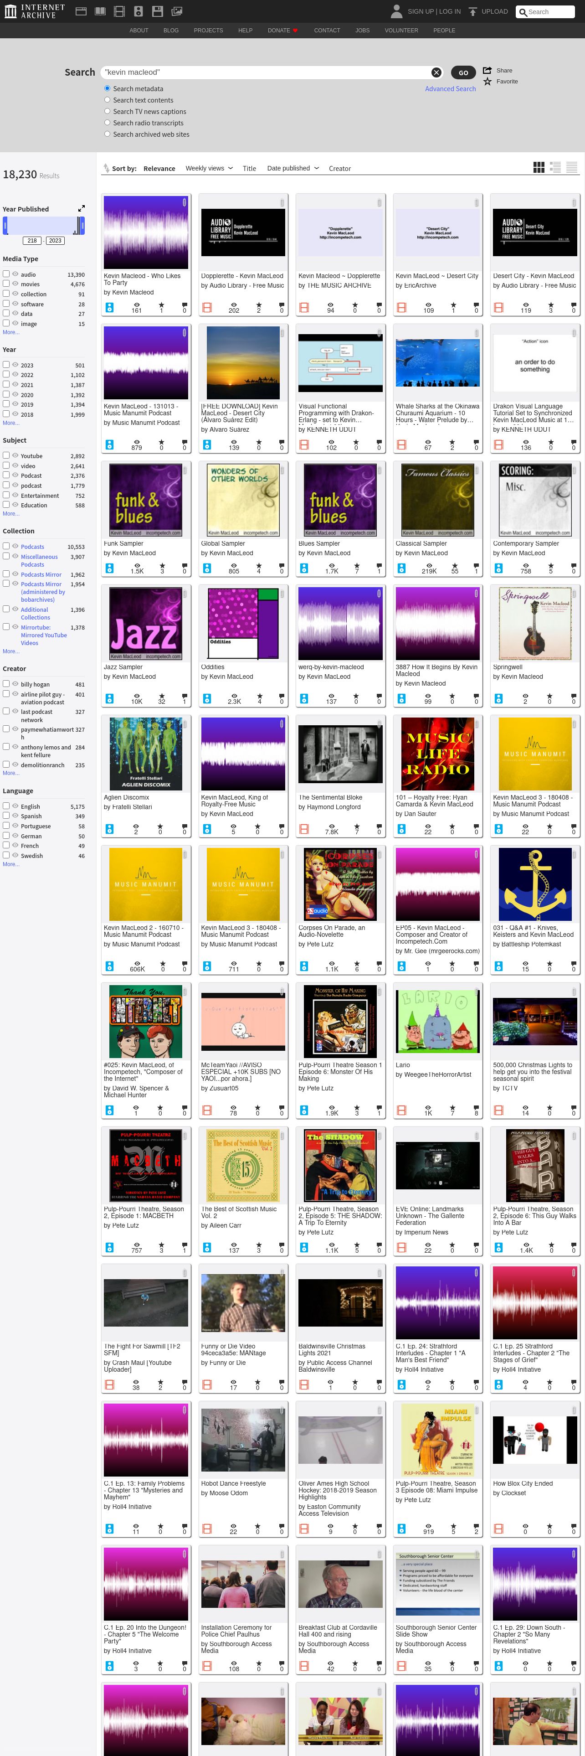Click the Upload arrow icon
Viewport: 585px width, 1756px height.
tap(472, 11)
